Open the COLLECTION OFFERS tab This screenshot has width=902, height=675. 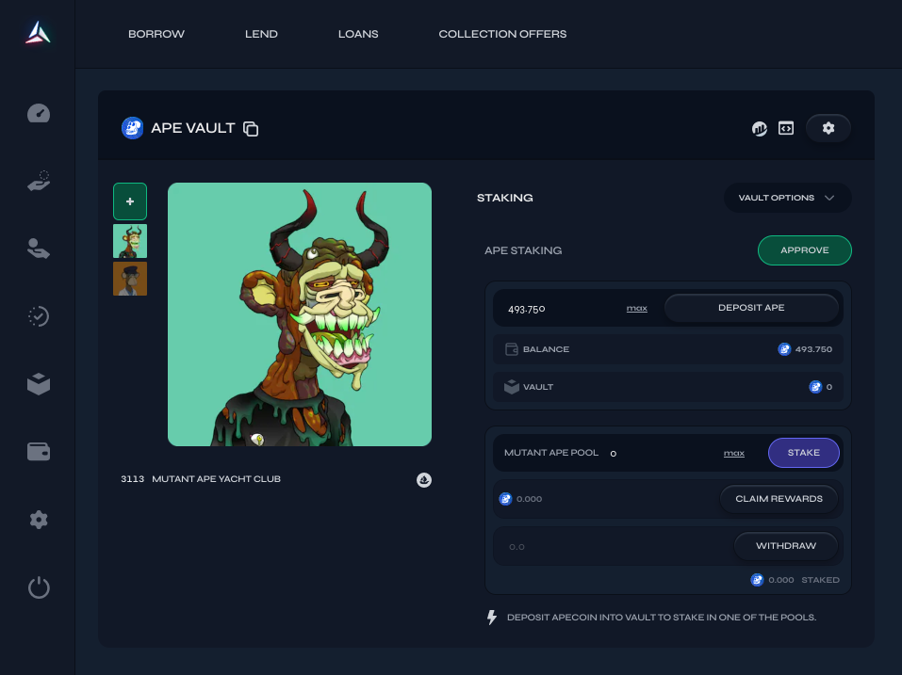click(502, 34)
